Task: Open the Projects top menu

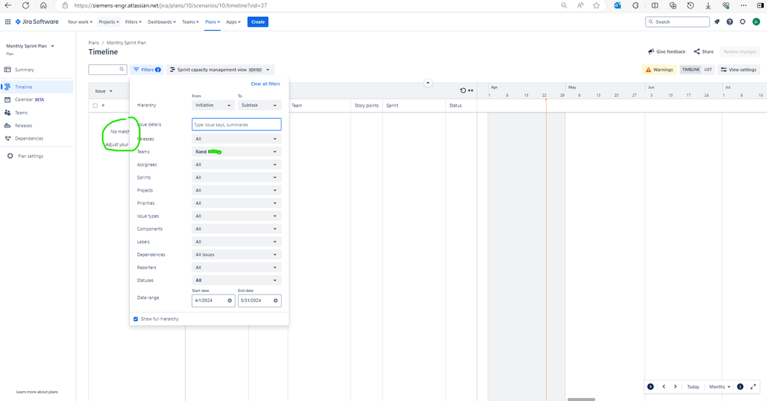Action: (108, 21)
